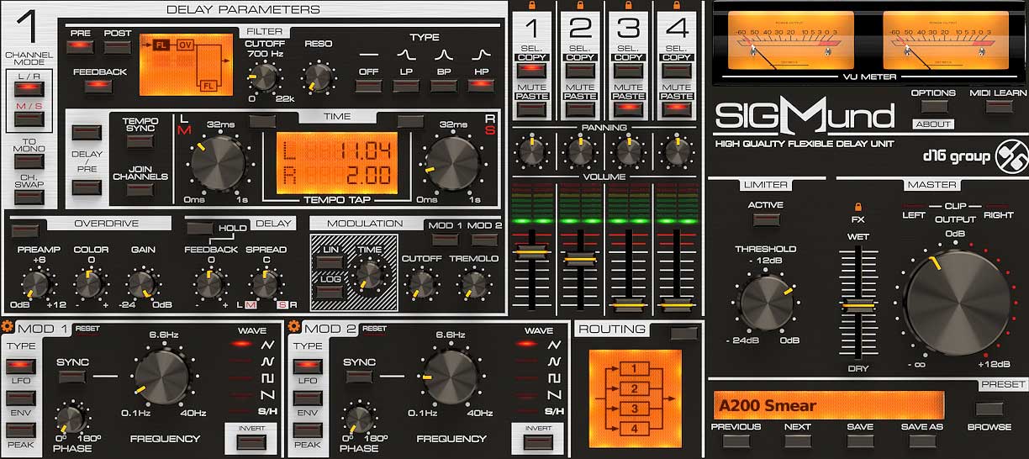Select square wave in MOD 1
Screen dimensions: 1029x459
[x=268, y=378]
